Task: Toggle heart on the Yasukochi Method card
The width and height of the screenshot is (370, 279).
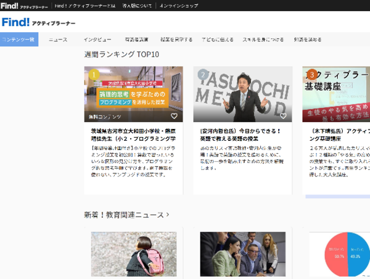Action: pyautogui.click(x=283, y=116)
